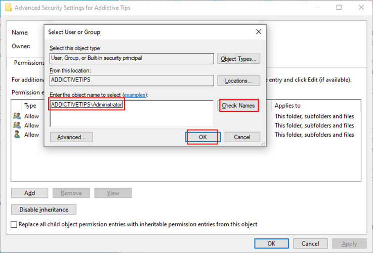Switch to the Permissions tab
Image resolution: width=373 pixels, height=253 pixels.
[x=29, y=63]
